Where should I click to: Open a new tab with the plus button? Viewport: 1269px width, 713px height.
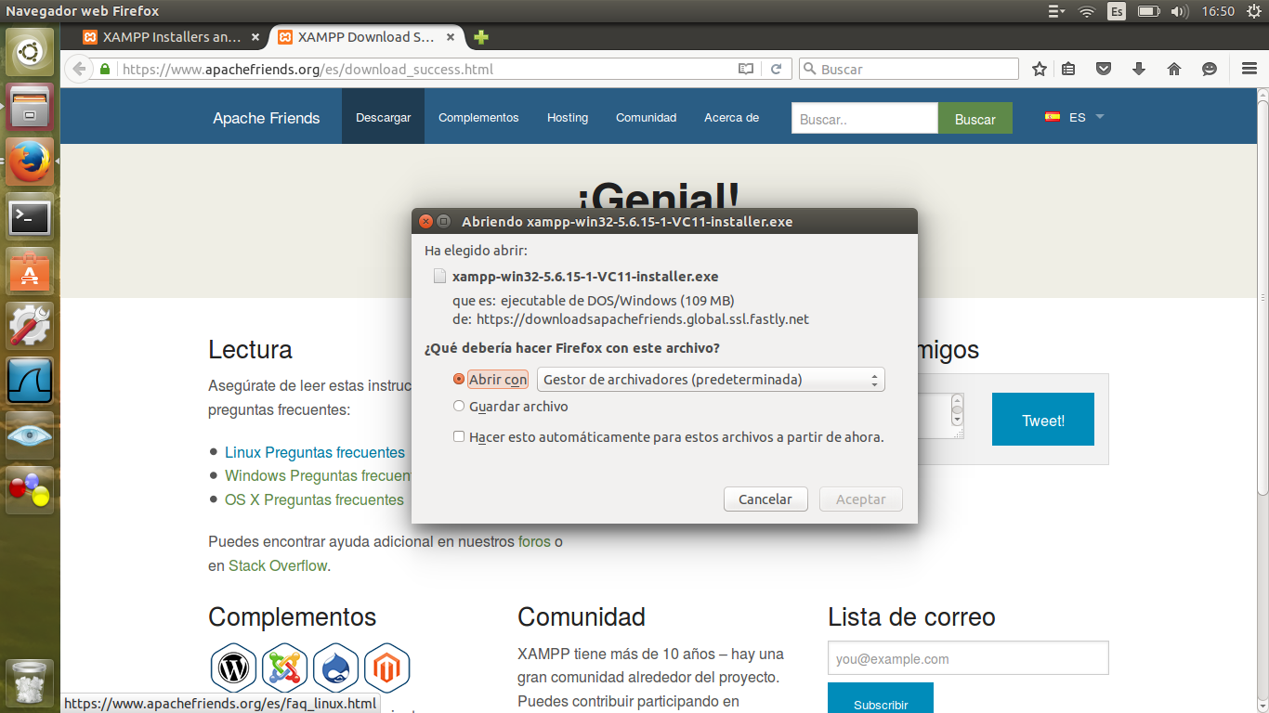tap(480, 37)
